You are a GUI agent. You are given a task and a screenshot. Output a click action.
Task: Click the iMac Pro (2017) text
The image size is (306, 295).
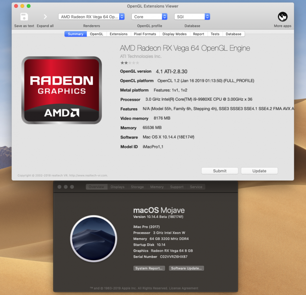tap(146, 227)
